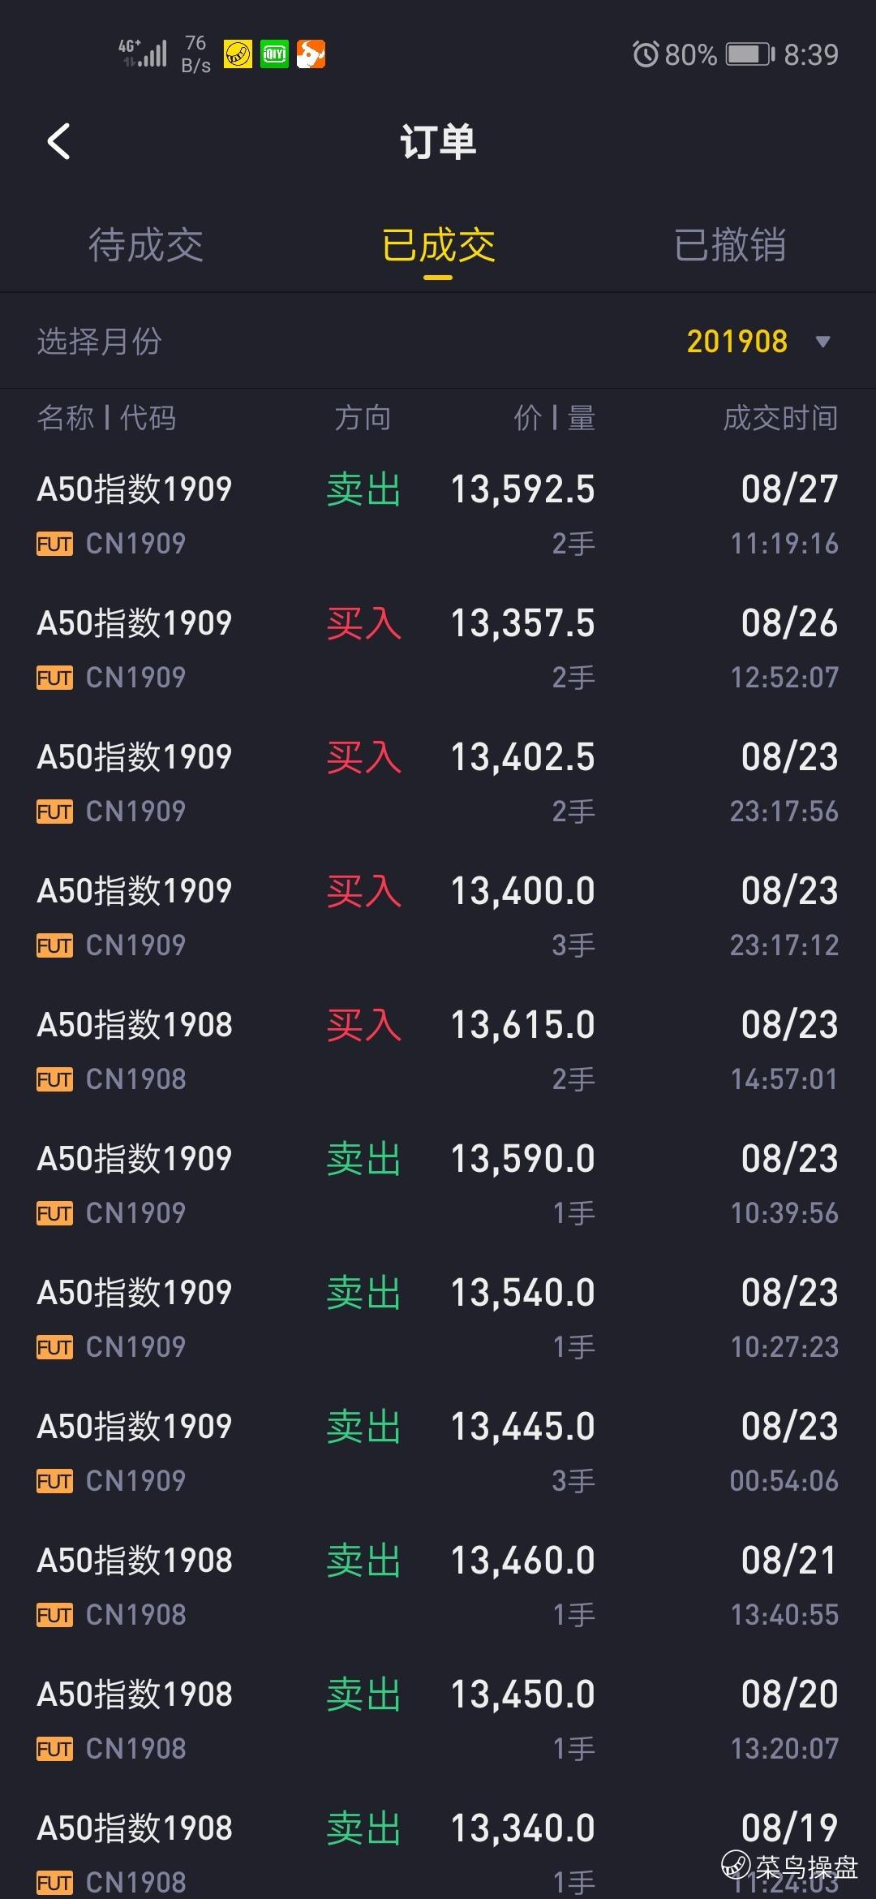Open the 13,615.0 buy order of CN1908
876x1899 pixels.
tap(438, 1051)
